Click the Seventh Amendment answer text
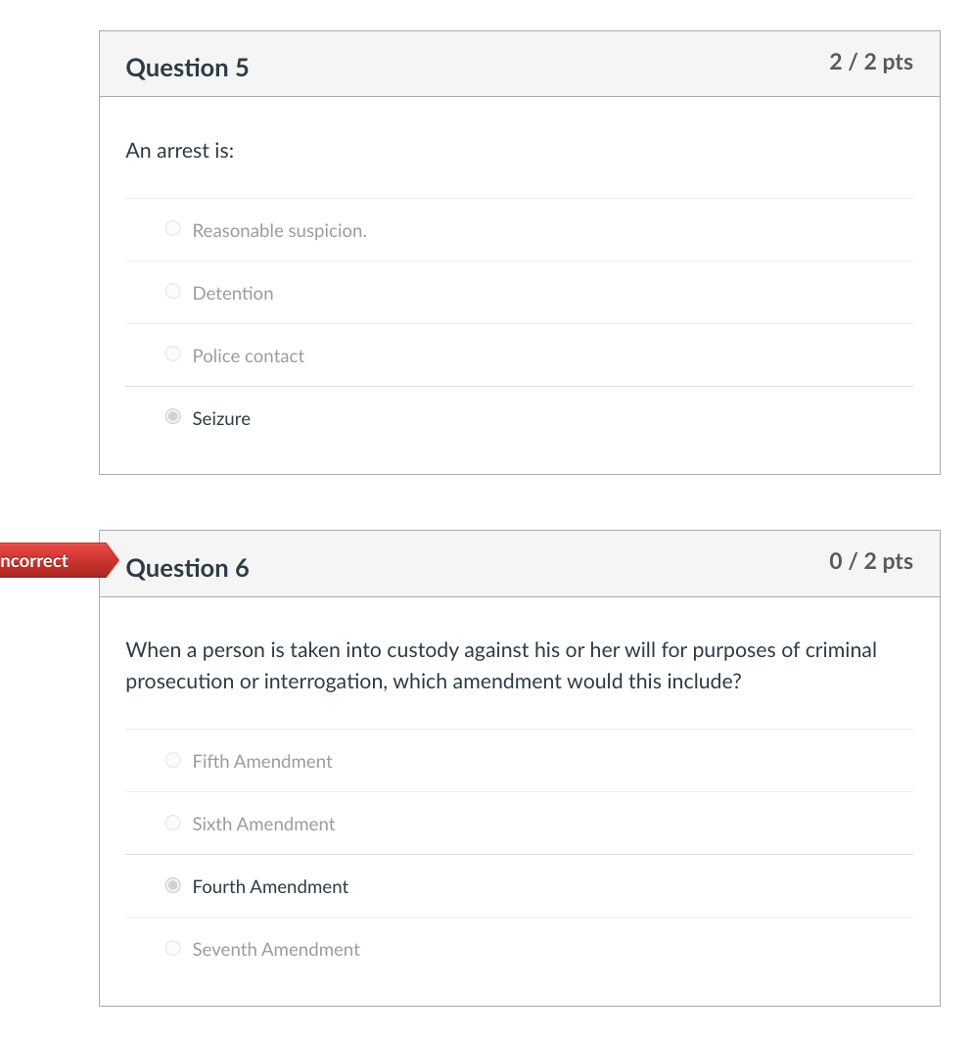This screenshot has height=1038, width=971. pos(275,949)
